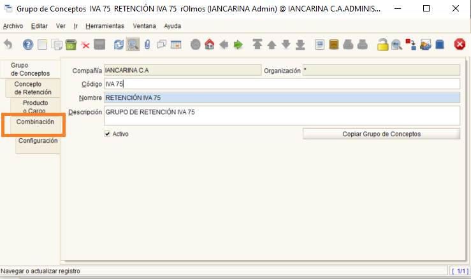Open the Ventana menu

click(145, 26)
